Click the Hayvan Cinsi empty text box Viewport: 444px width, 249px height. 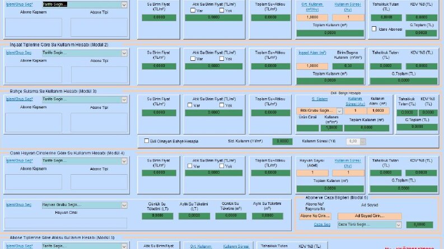66,223
